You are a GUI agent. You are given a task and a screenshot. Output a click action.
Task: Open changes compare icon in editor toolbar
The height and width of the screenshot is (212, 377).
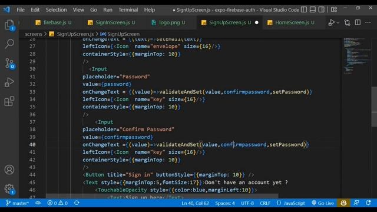tap(347, 22)
